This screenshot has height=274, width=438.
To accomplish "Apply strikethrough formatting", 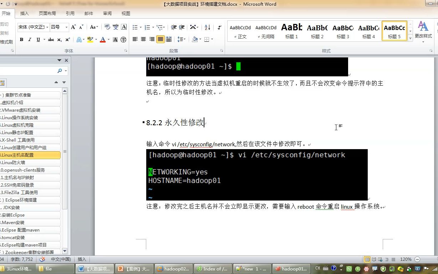I will [51, 40].
